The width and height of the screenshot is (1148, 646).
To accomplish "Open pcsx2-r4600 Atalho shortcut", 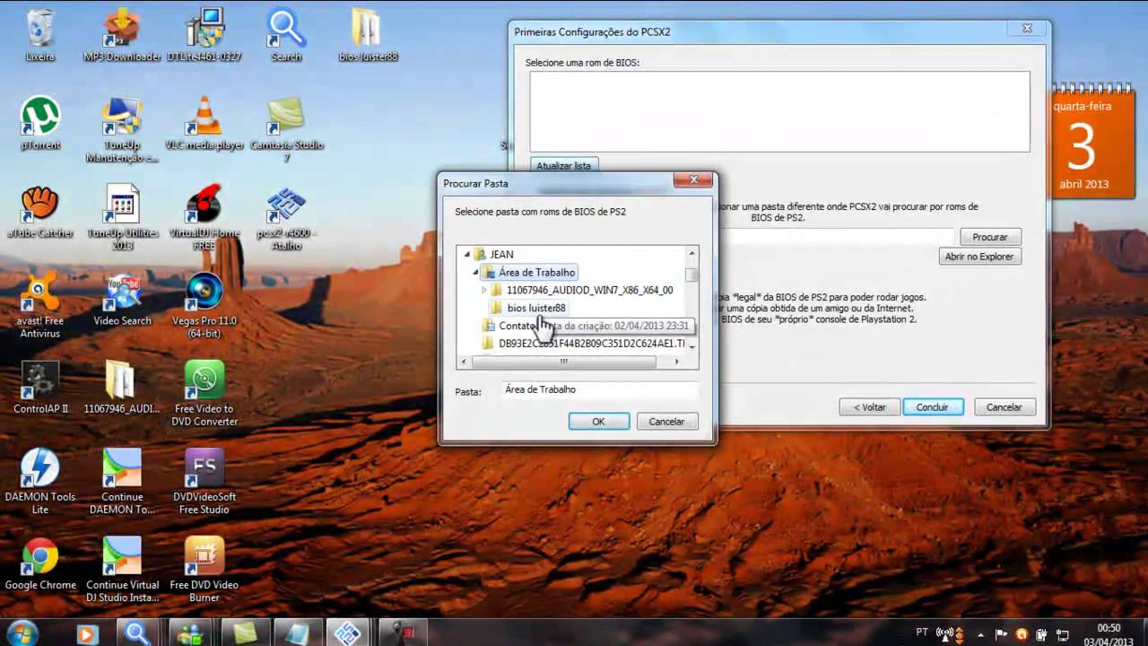I will tap(286, 218).
